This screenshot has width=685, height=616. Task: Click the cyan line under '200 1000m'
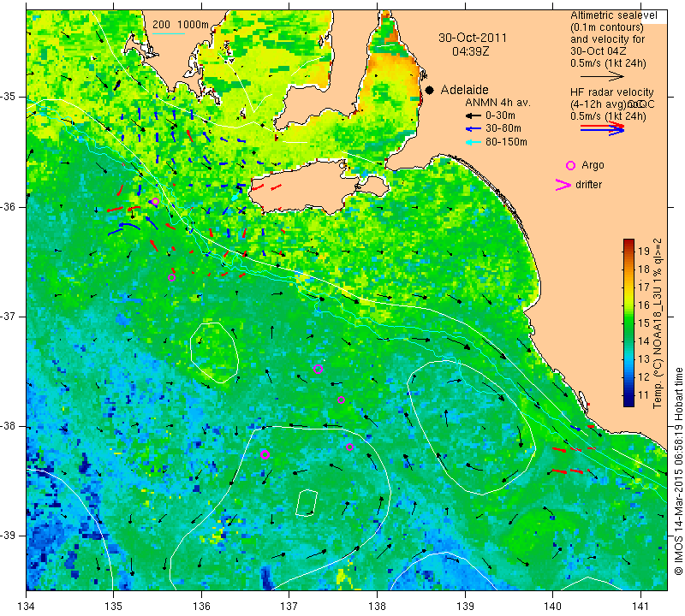pos(169,33)
